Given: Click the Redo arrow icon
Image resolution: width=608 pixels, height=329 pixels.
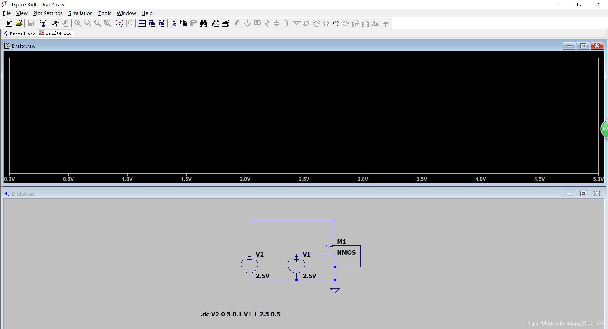Looking at the screenshot, I should click(346, 23).
